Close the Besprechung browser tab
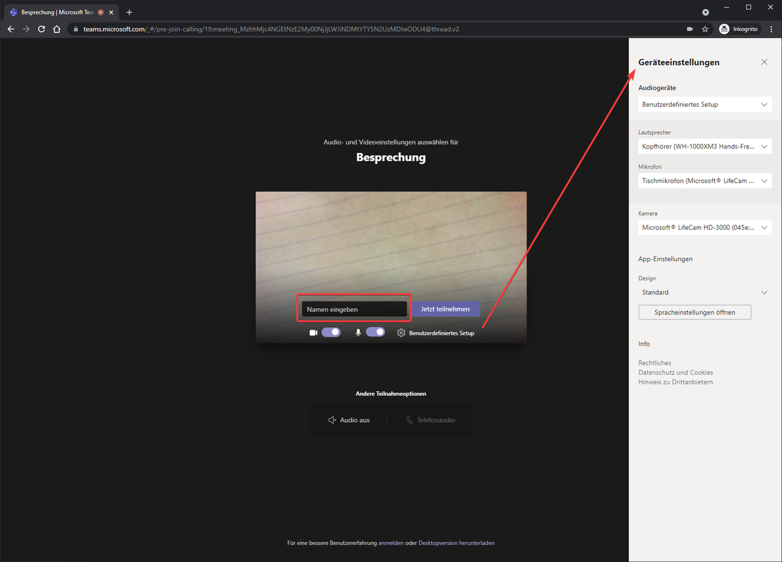Image resolution: width=782 pixels, height=562 pixels. point(111,12)
